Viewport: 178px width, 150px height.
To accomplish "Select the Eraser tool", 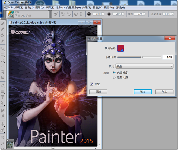I will [2, 41].
